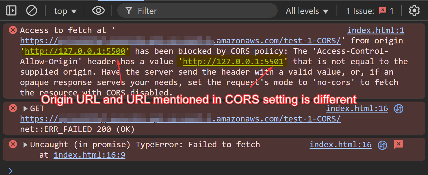Click the console prompt chevron
Image resolution: width=428 pixels, height=175 pixels.
click(x=11, y=171)
